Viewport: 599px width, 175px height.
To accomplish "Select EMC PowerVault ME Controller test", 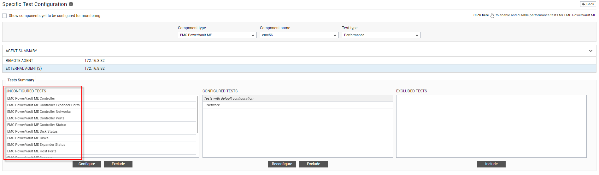I will 101,98.
